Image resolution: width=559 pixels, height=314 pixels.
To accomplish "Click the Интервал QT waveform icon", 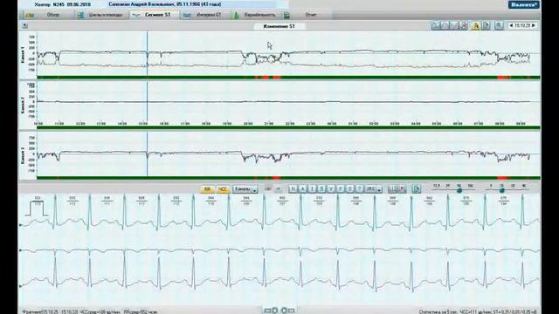I will (187, 16).
